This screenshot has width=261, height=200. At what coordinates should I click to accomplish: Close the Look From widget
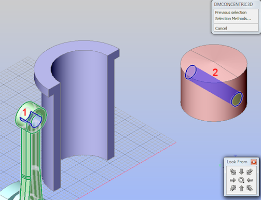point(254,162)
